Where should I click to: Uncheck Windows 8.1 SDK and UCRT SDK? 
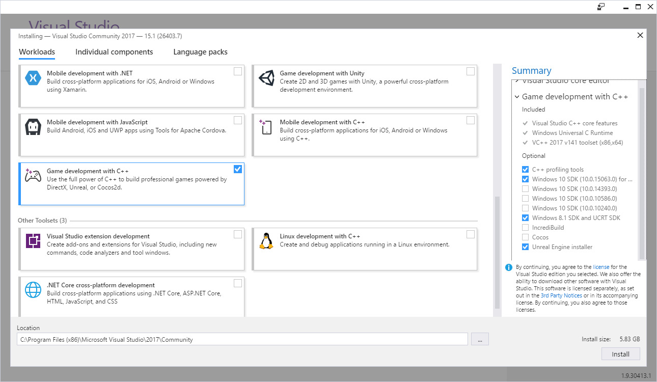(525, 218)
